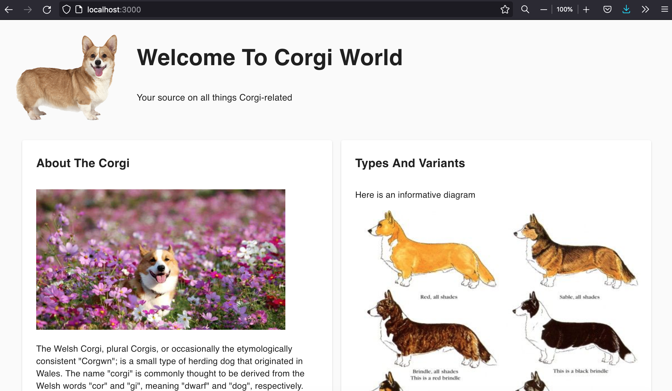672x391 pixels.
Task: Click the corgi logo image in header
Action: coord(67,78)
